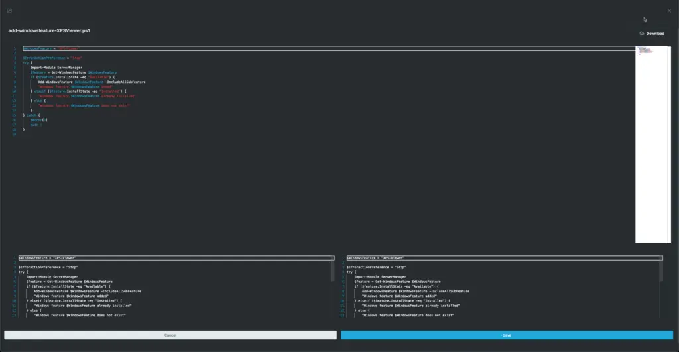Click $ErrorActionPreference line in top editor
679x352 pixels.
coord(52,58)
